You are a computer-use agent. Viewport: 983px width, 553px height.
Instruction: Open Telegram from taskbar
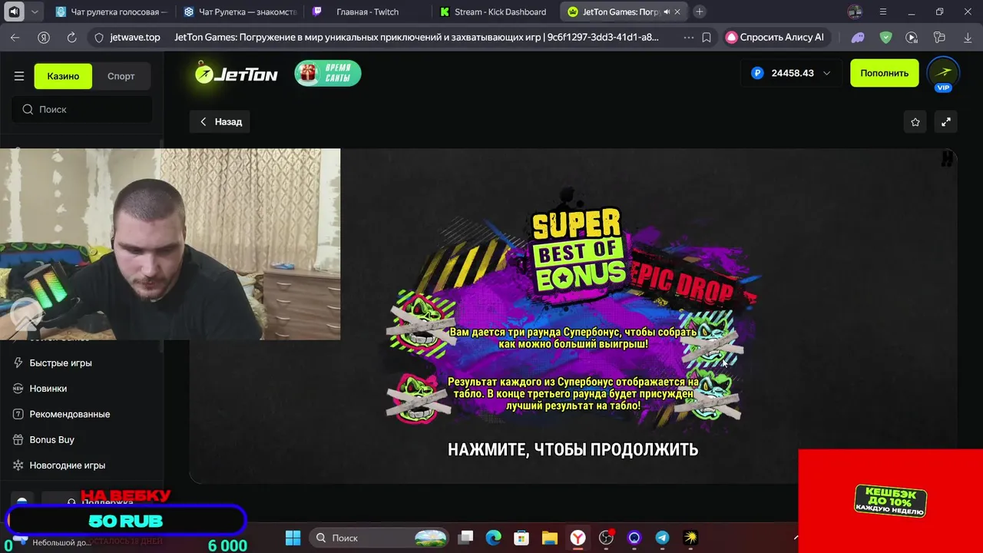point(662,538)
